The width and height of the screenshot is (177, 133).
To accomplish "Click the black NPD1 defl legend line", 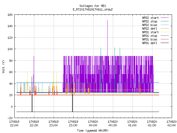I will [x=165, y=43].
